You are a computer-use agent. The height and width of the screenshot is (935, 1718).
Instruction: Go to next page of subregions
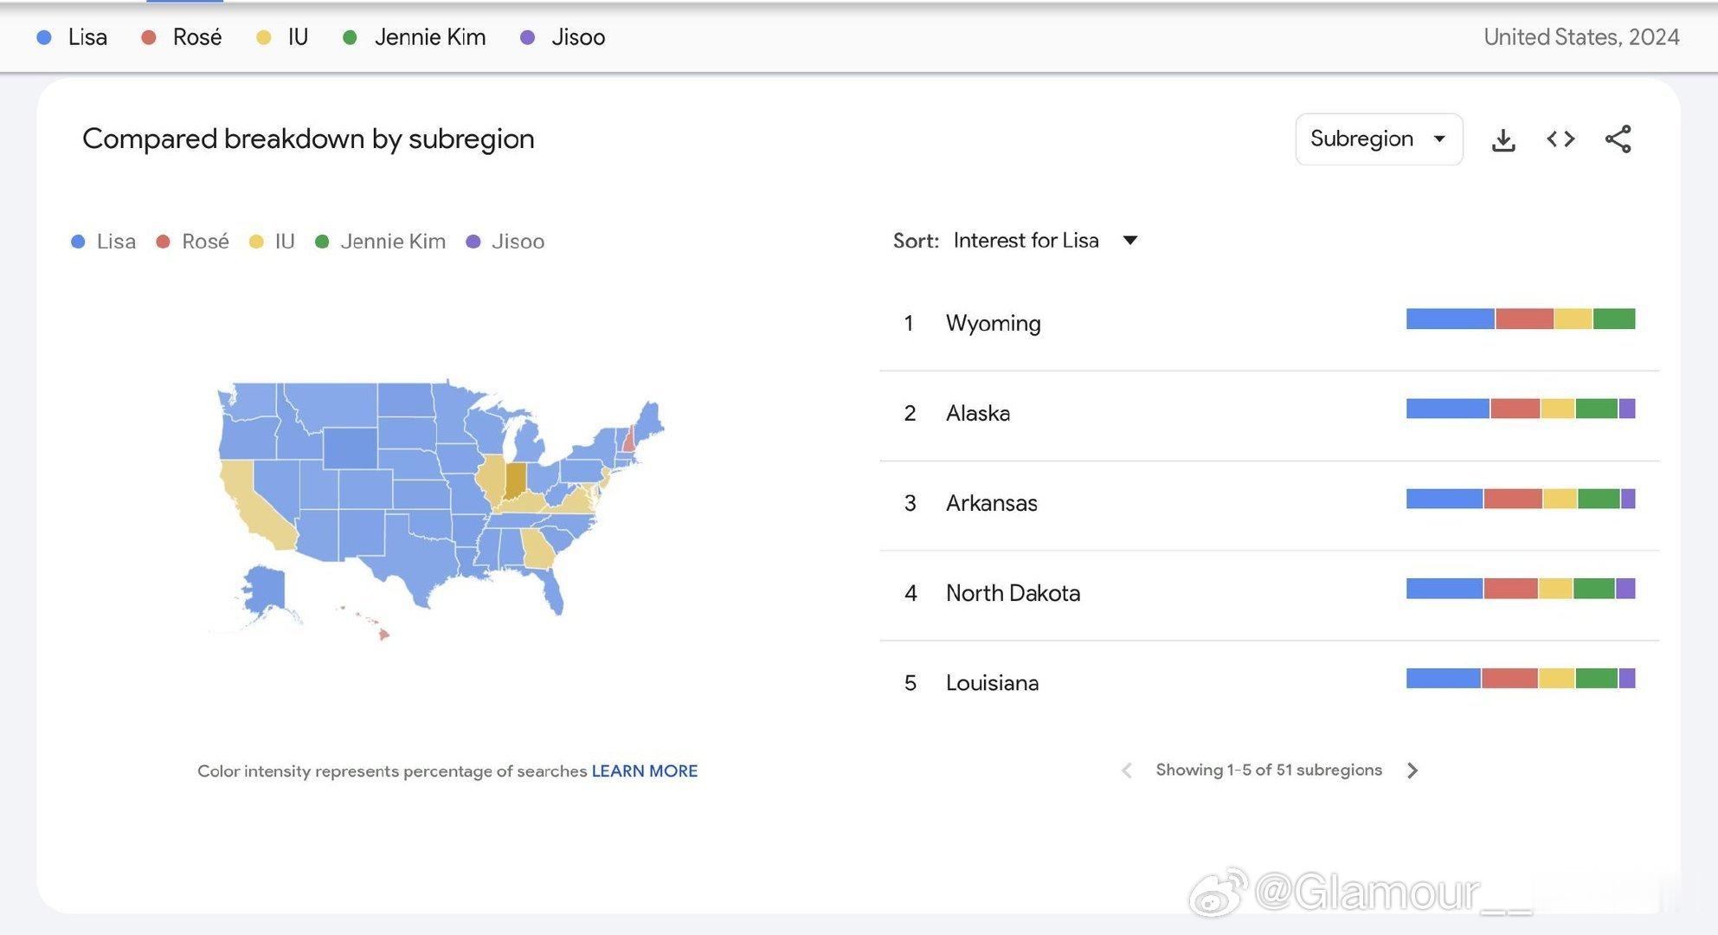1412,771
